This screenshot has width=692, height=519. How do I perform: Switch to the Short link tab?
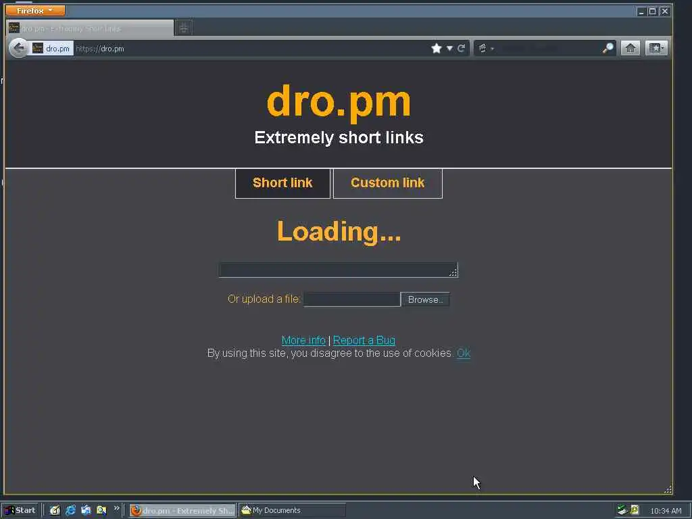282,183
